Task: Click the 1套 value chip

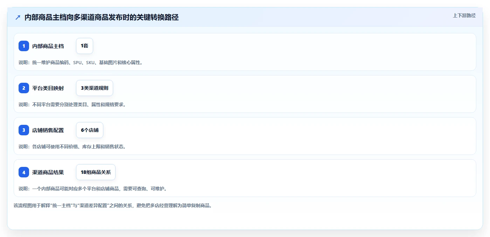Action: (x=84, y=46)
